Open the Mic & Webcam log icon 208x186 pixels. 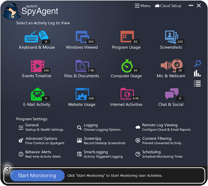(x=172, y=66)
